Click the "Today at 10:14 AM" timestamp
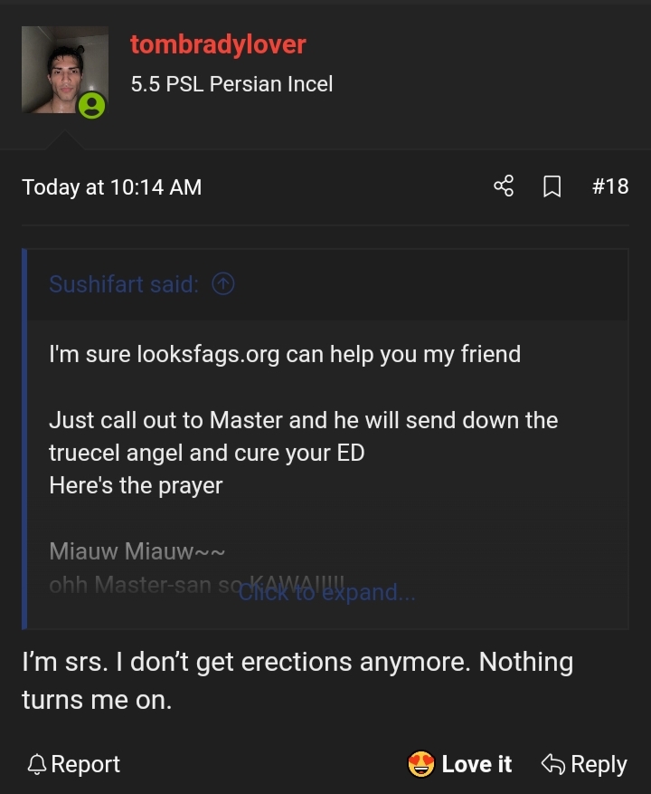This screenshot has width=651, height=794. (x=111, y=187)
